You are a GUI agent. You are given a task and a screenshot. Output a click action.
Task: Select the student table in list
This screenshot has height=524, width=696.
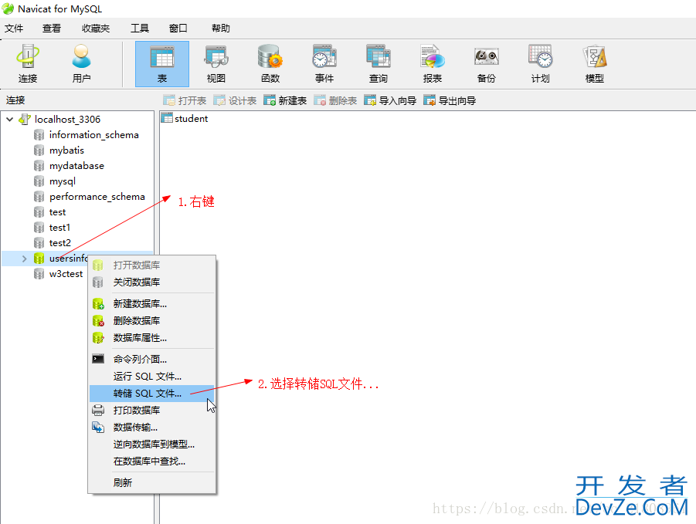click(190, 119)
